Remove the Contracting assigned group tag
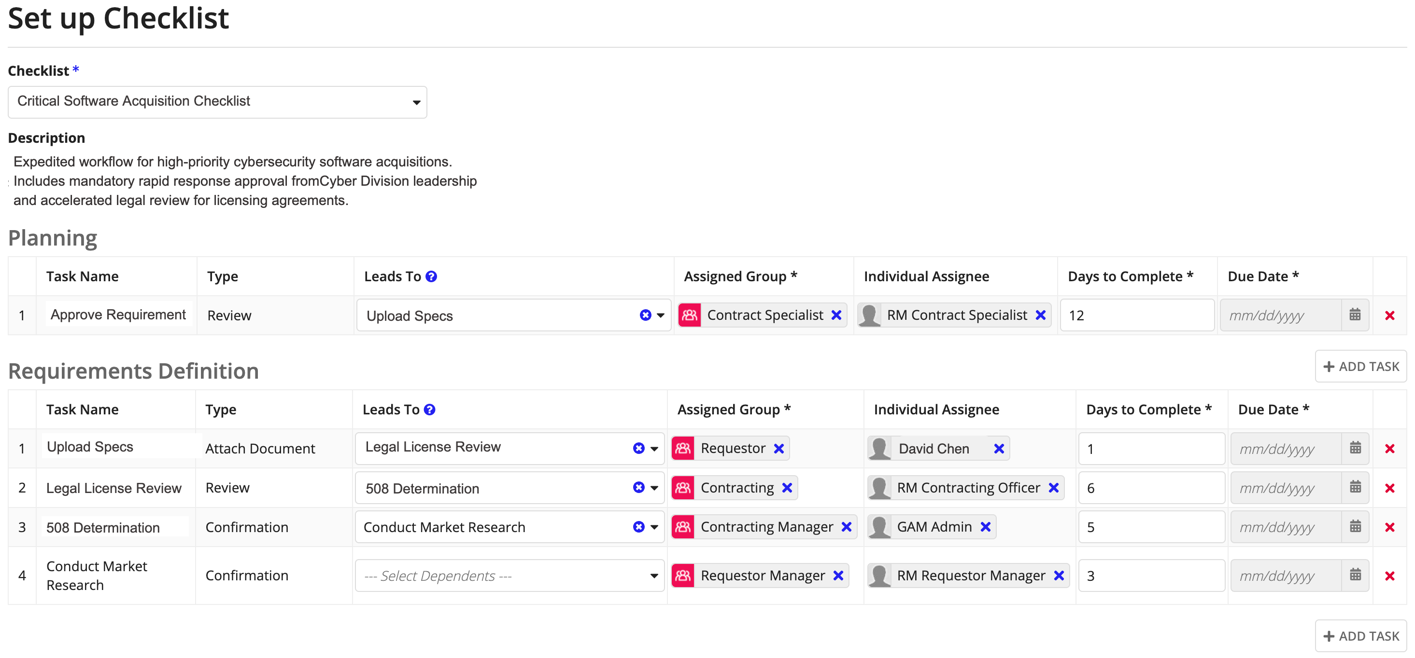Image resolution: width=1415 pixels, height=658 pixels. (787, 487)
